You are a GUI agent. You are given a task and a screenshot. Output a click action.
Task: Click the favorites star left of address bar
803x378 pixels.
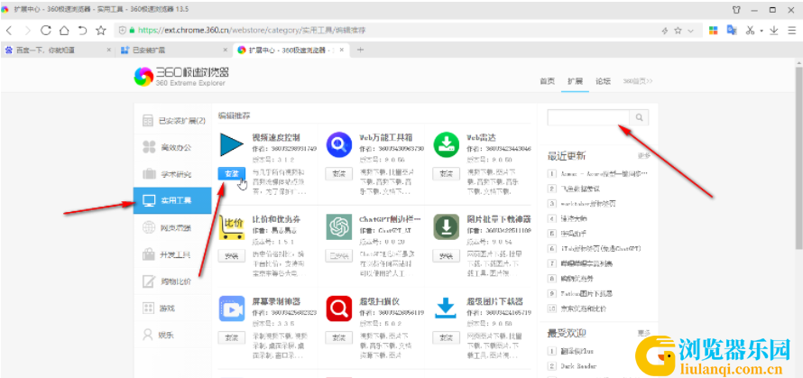[101, 30]
